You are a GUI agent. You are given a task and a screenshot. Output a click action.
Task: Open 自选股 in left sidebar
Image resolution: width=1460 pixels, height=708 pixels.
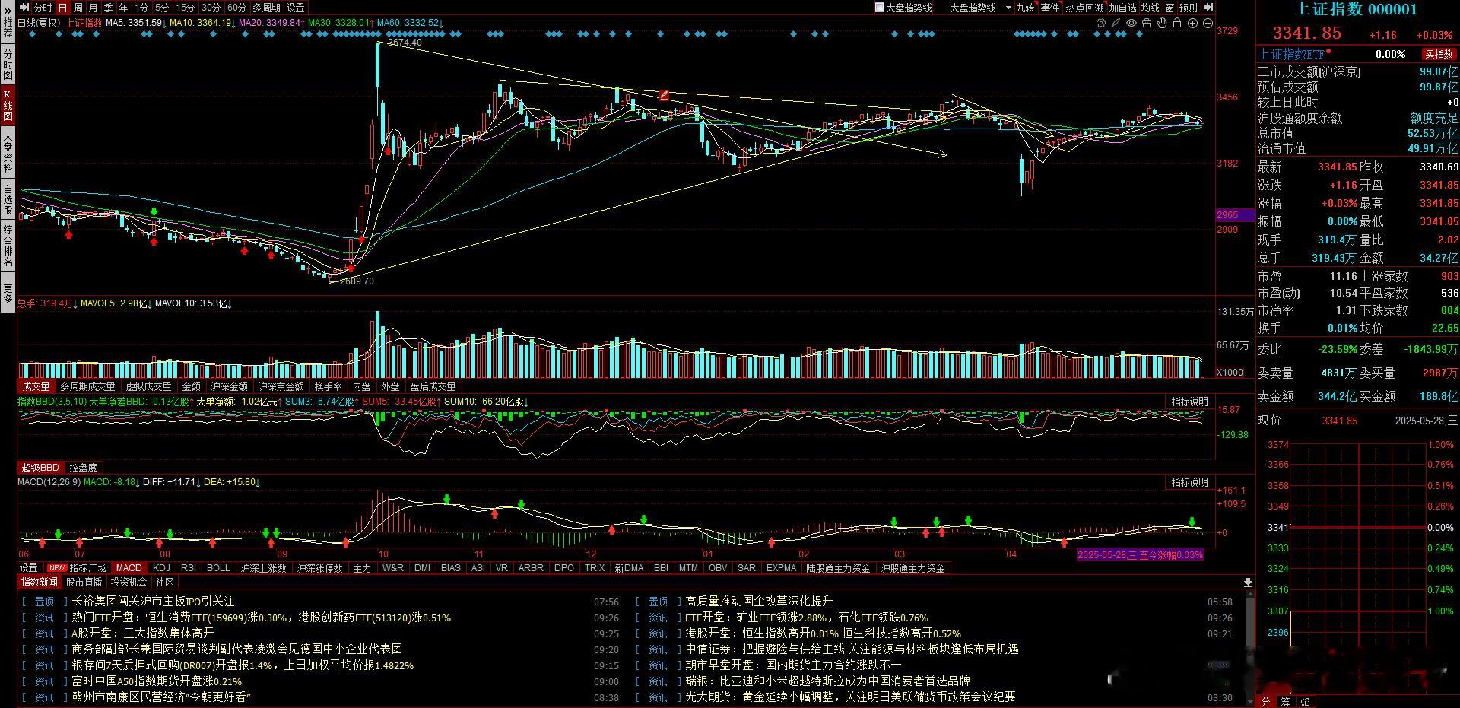pyautogui.click(x=8, y=199)
